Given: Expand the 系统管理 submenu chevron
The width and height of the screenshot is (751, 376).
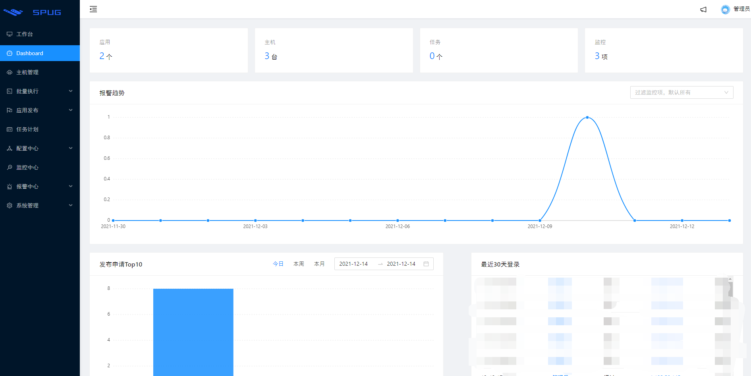Looking at the screenshot, I should click(71, 205).
